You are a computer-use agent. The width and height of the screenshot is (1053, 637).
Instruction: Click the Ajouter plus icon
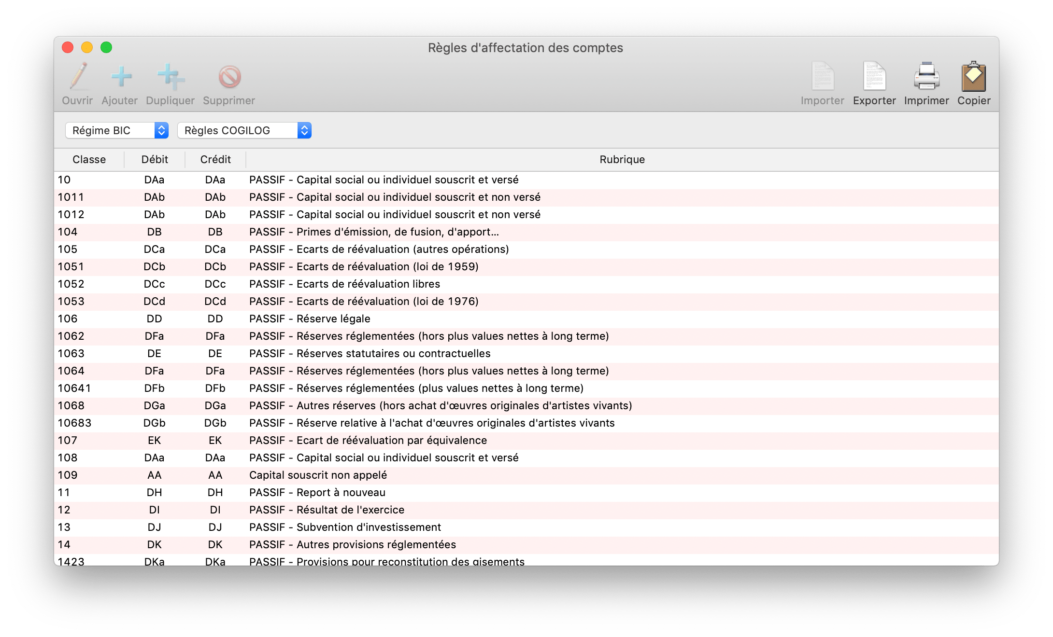click(121, 76)
